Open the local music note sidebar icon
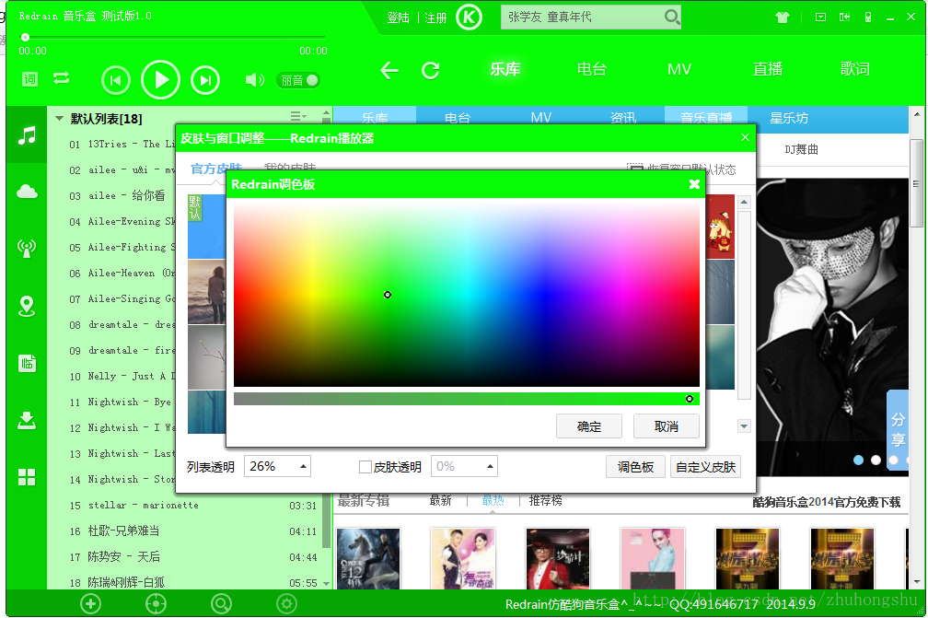 pos(27,135)
